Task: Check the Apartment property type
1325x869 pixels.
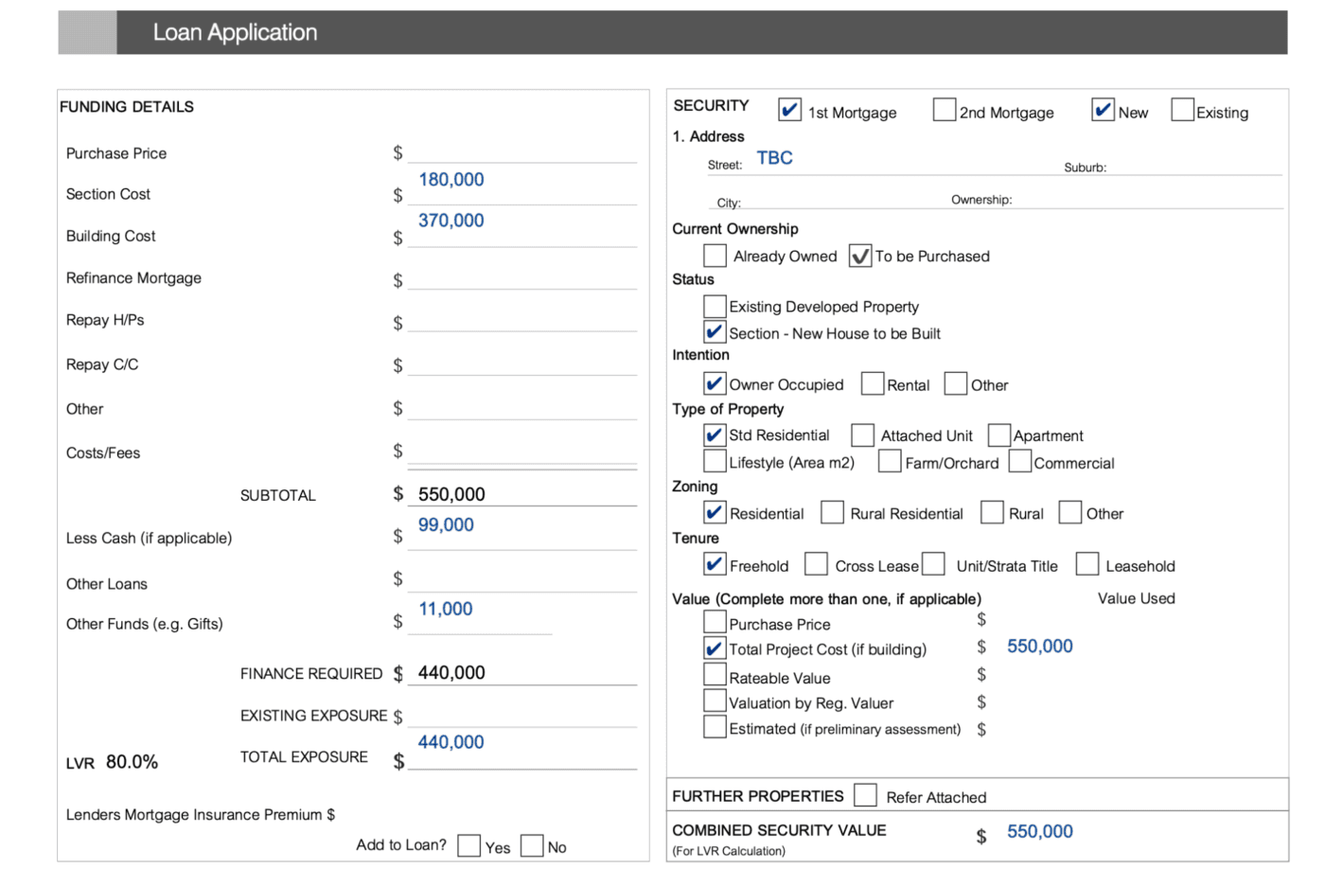Action: (x=998, y=434)
